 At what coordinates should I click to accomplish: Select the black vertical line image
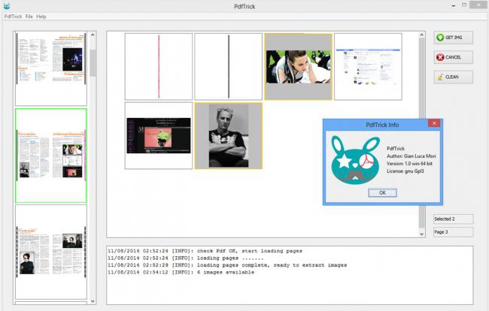coord(229,67)
